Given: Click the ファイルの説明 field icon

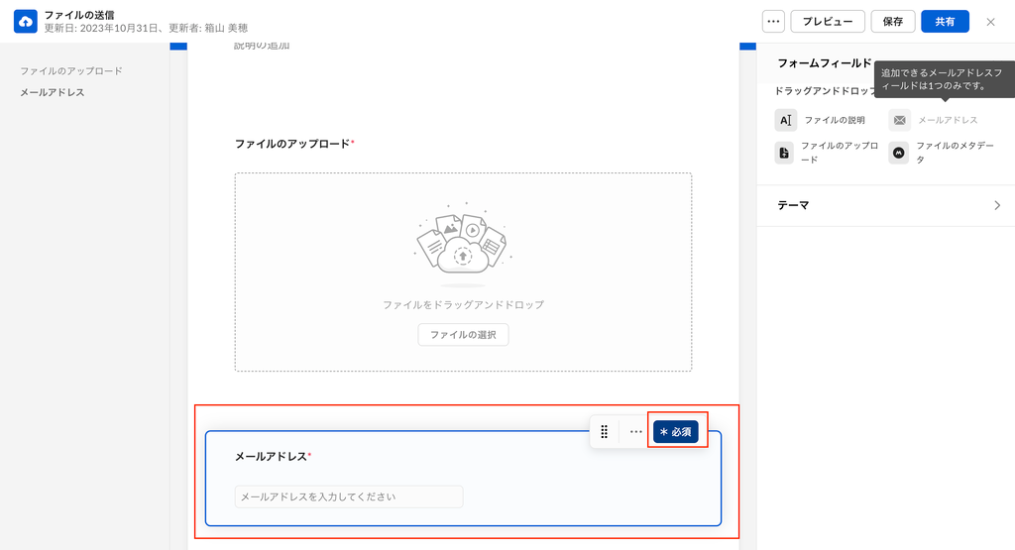Looking at the screenshot, I should coord(785,120).
